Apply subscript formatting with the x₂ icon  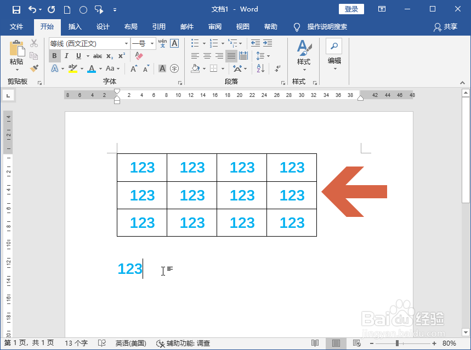click(x=109, y=56)
